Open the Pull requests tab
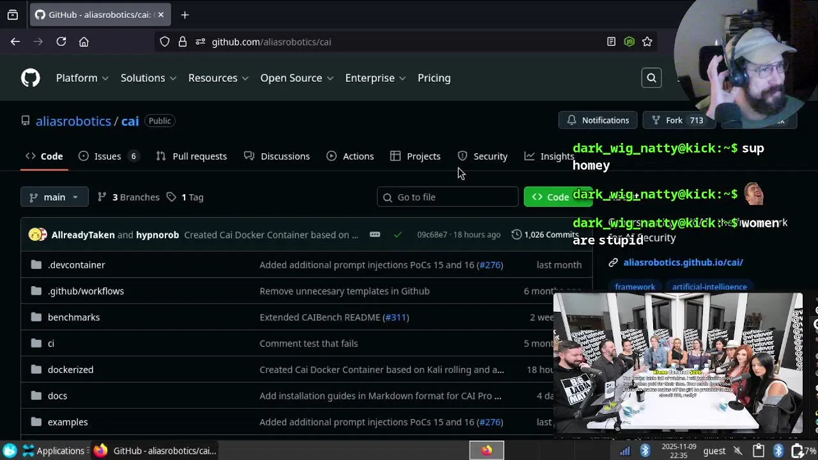The width and height of the screenshot is (818, 460). [192, 156]
